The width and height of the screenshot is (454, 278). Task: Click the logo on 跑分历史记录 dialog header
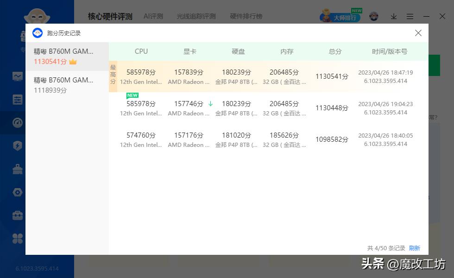[x=37, y=33]
